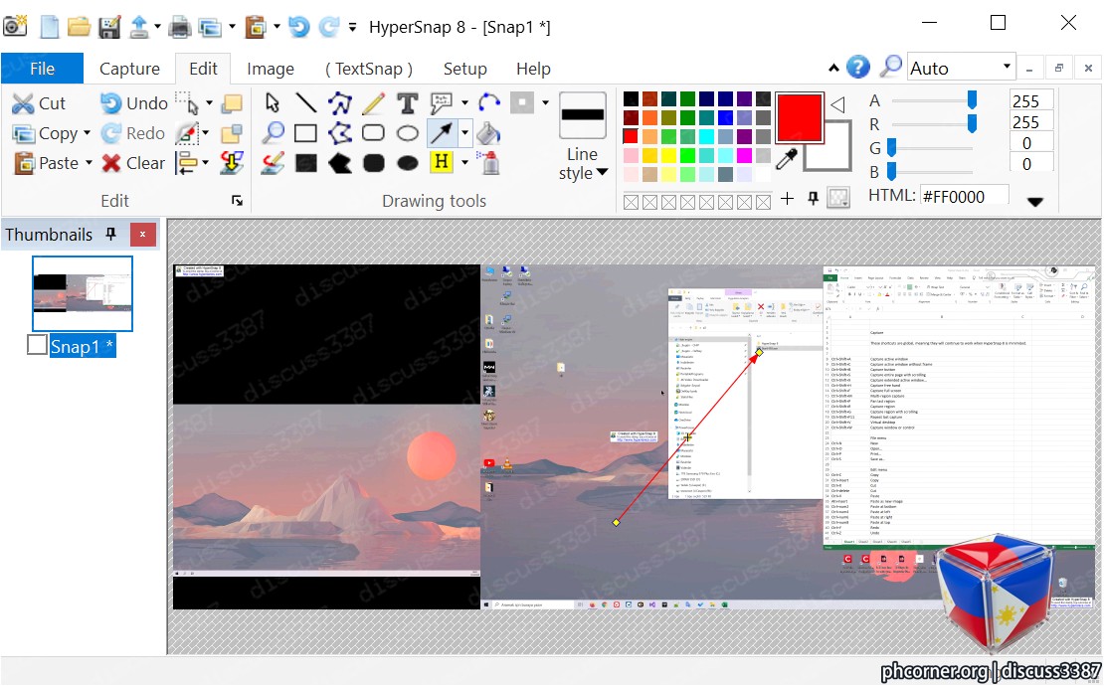The height and width of the screenshot is (686, 1104).
Task: Select the Flood fill bucket tool
Action: point(488,132)
